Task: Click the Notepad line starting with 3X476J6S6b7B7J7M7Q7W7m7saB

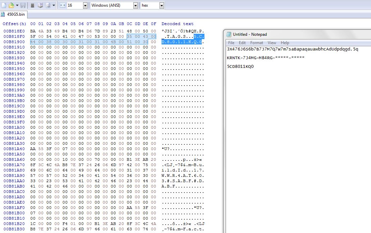Action: (293, 49)
